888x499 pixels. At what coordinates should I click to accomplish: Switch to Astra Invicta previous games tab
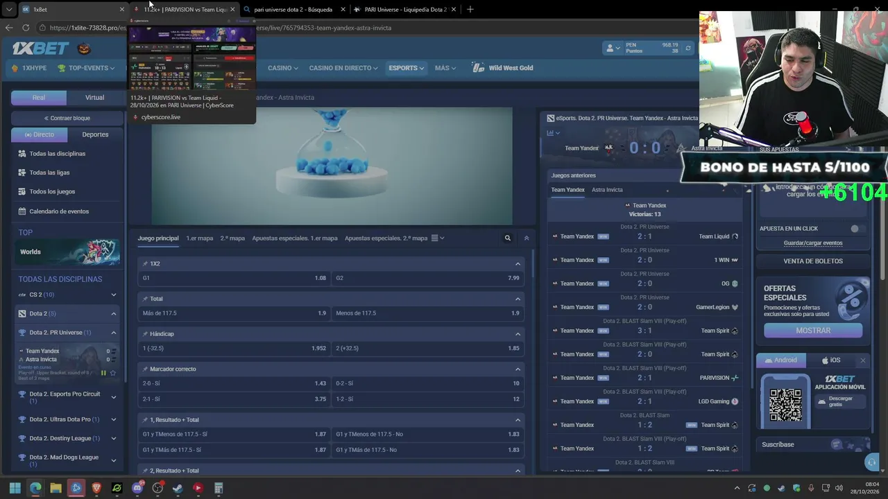(607, 190)
